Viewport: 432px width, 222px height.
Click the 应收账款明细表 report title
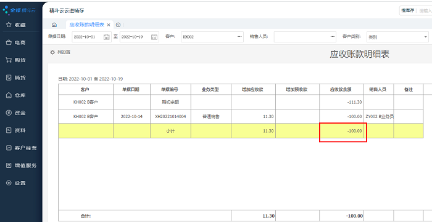point(359,54)
